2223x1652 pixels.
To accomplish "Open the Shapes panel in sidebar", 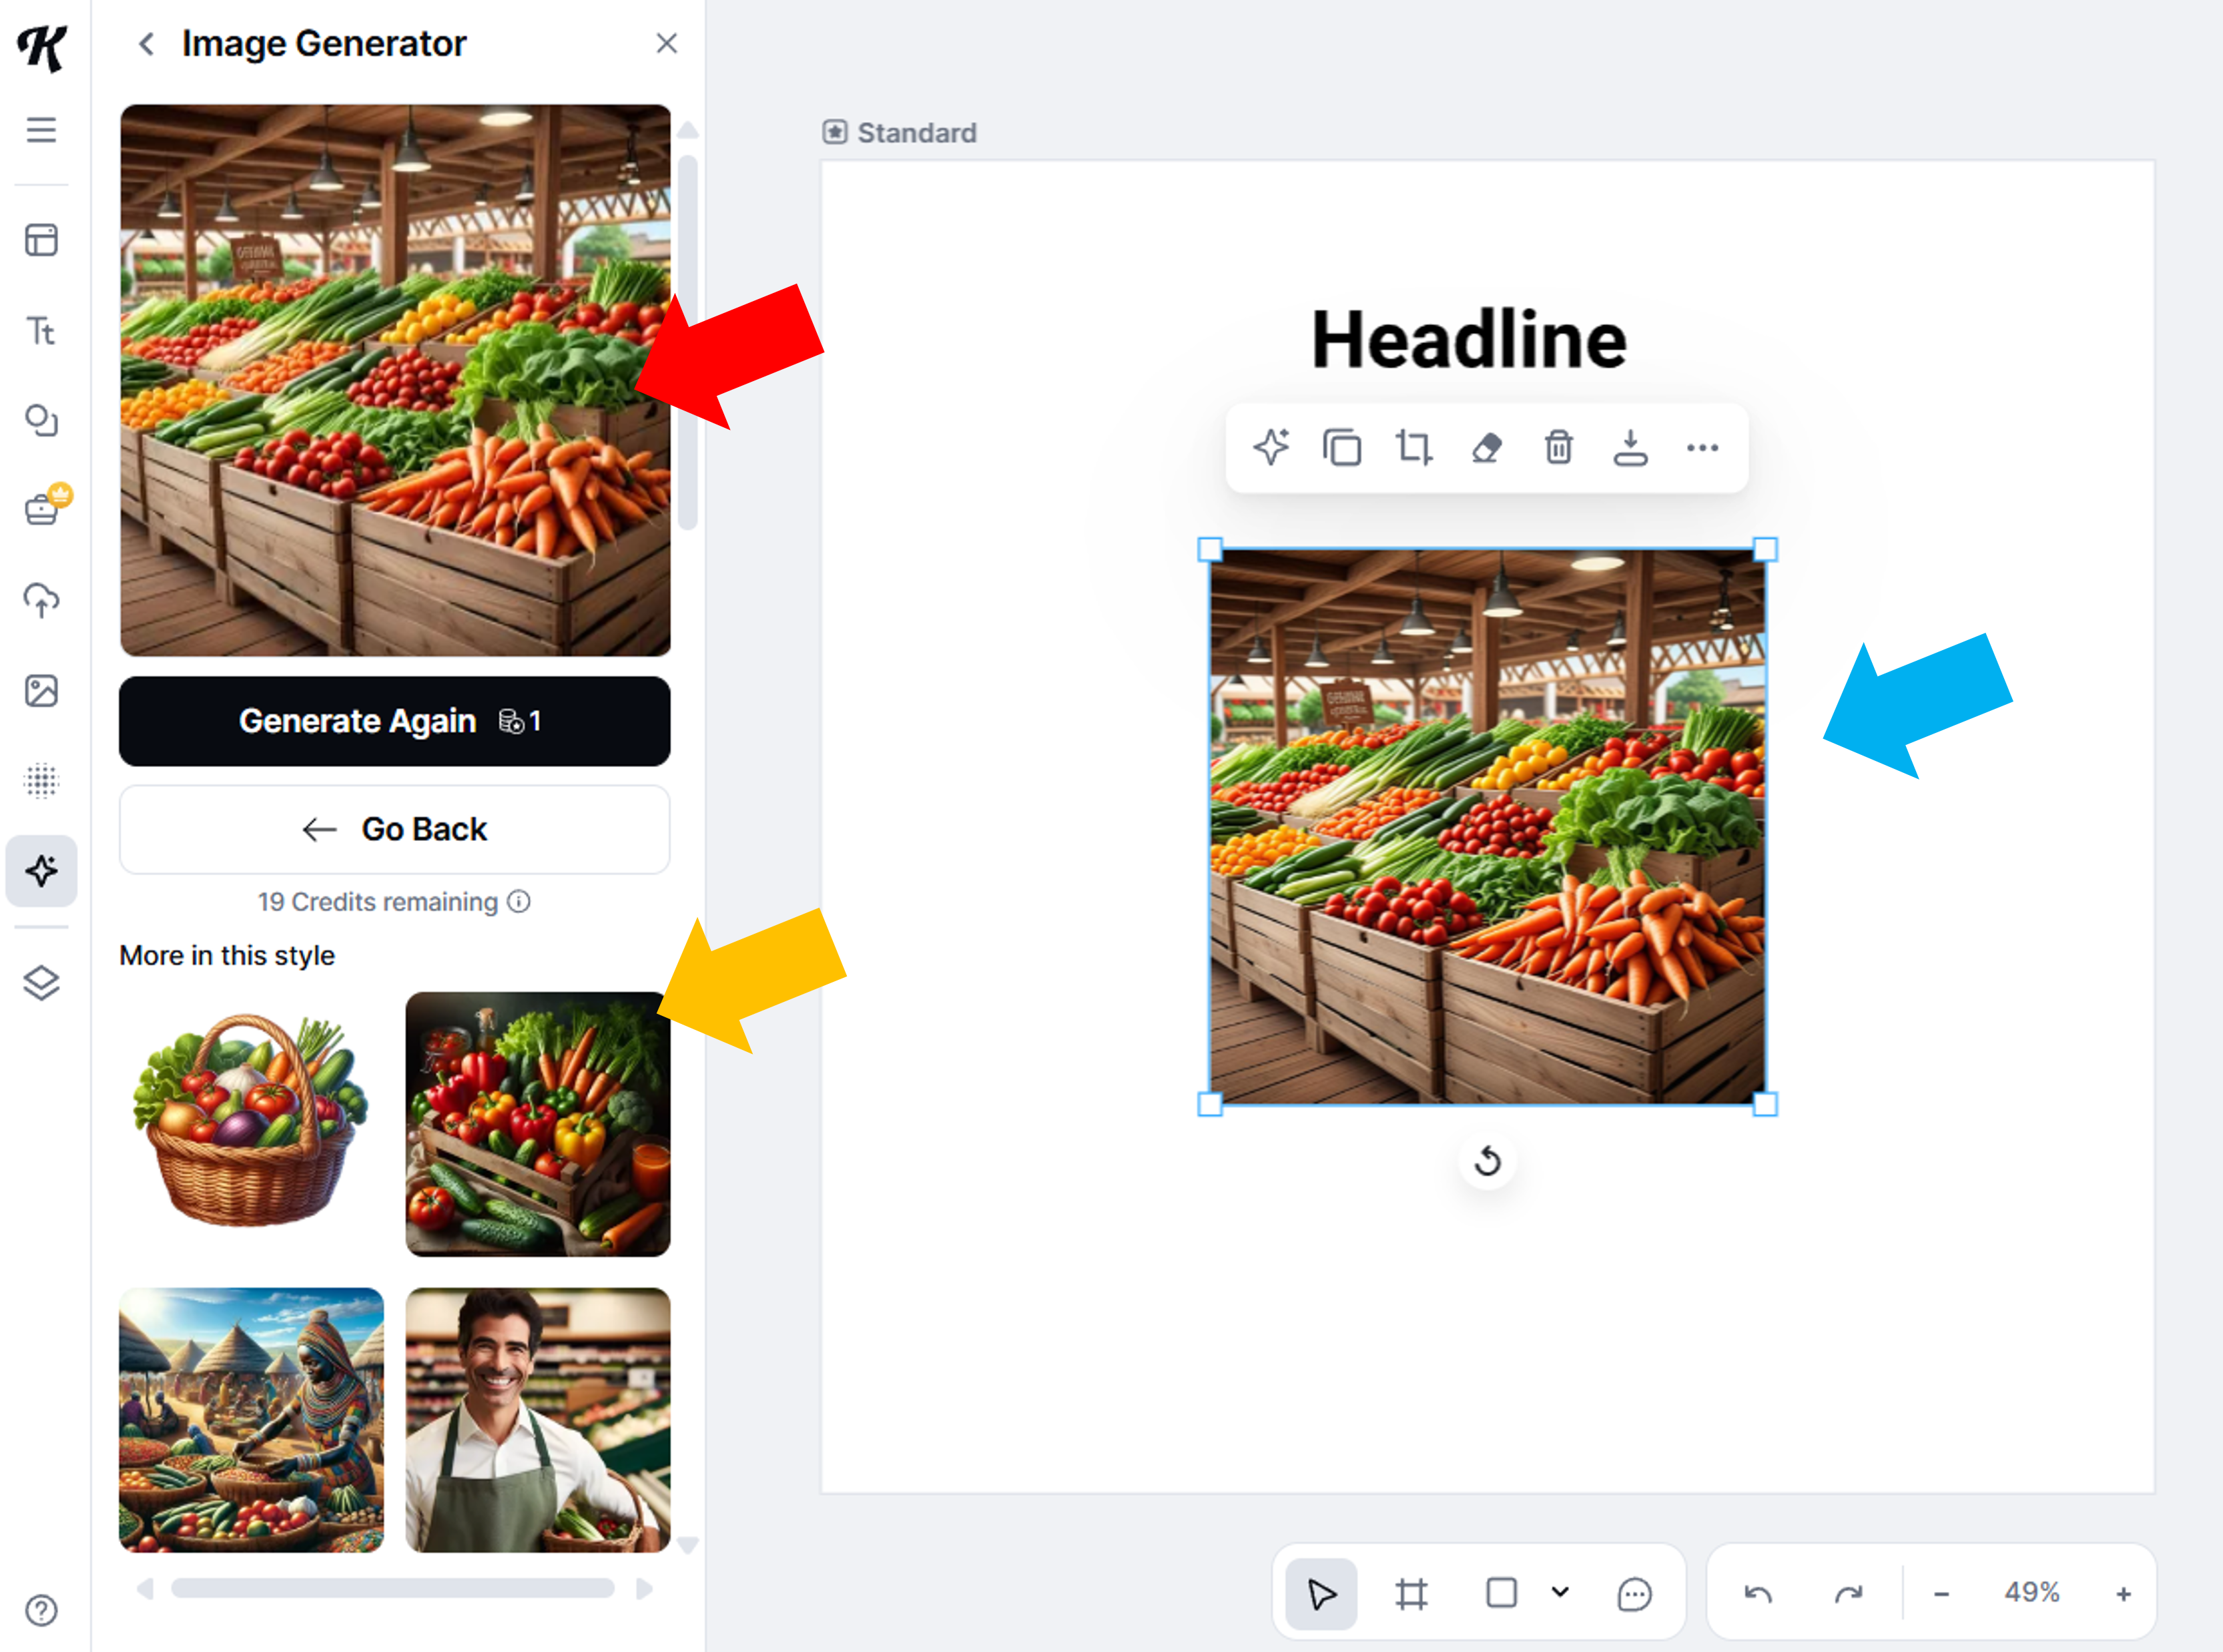I will [x=41, y=420].
